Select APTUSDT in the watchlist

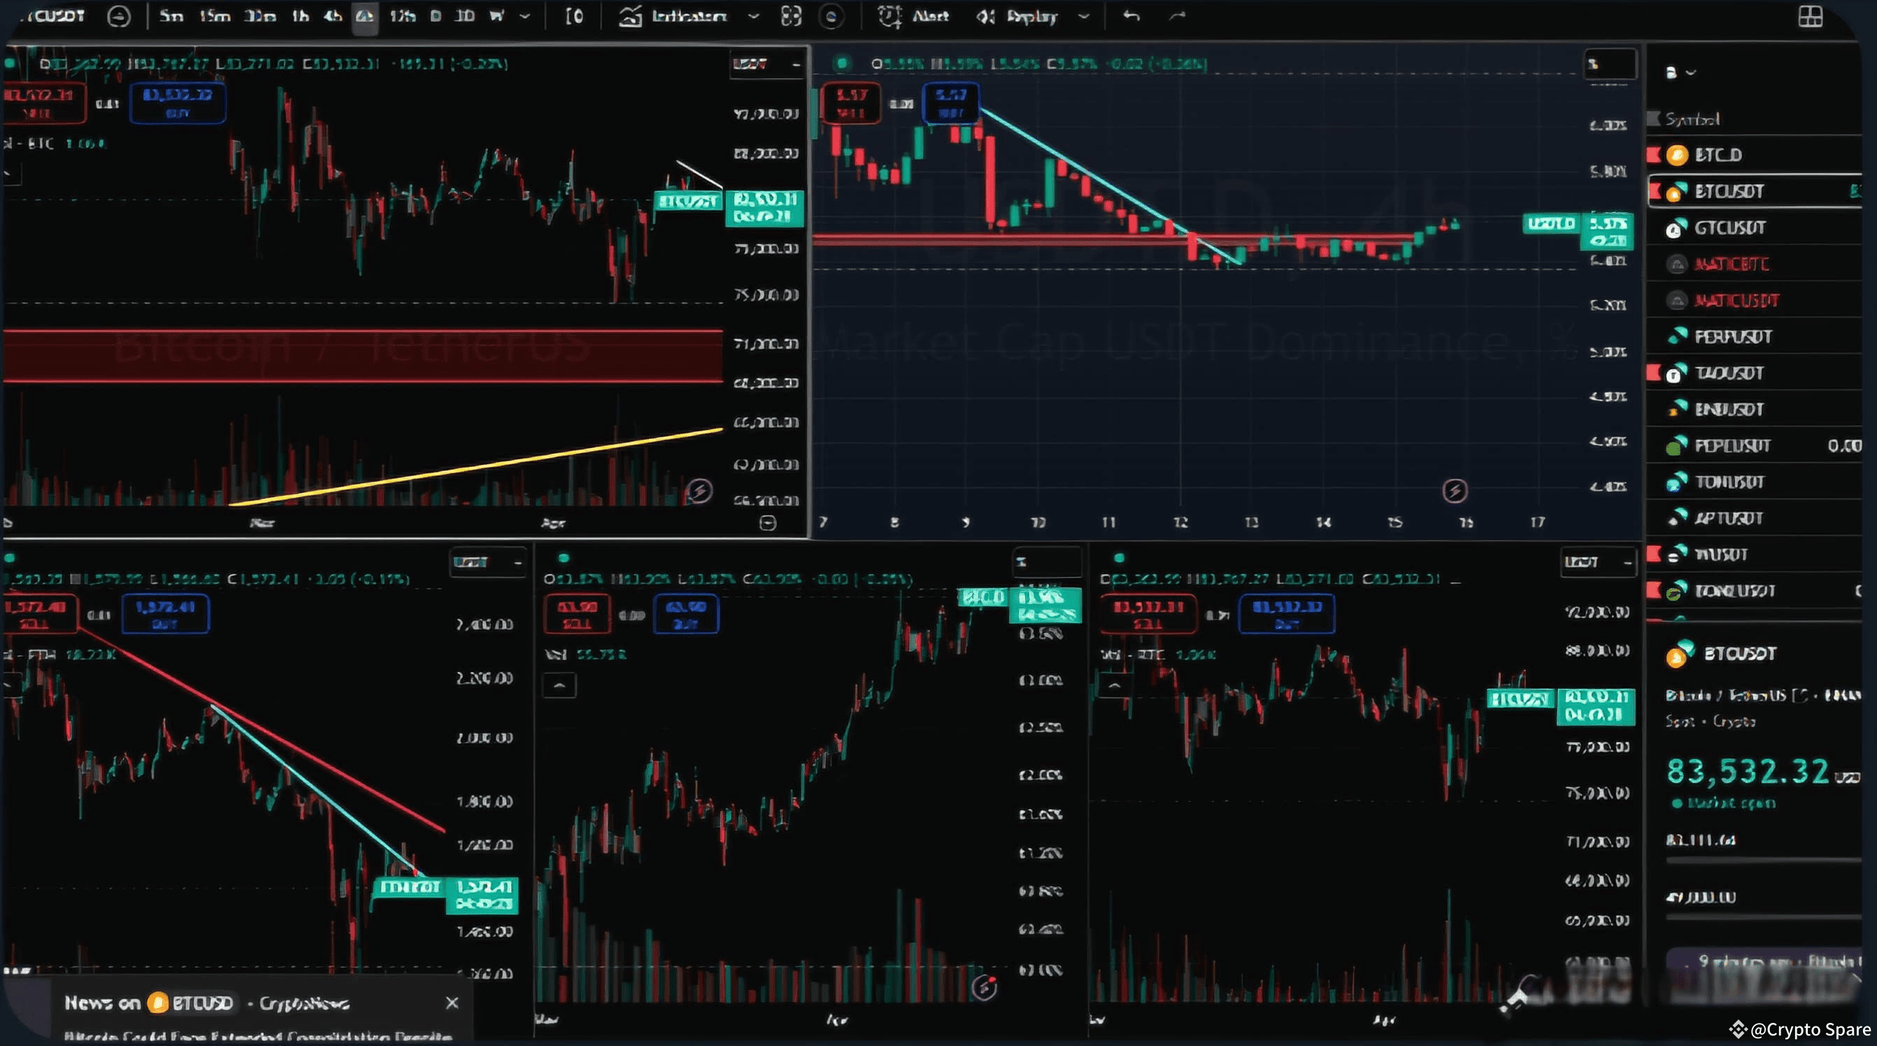click(1755, 518)
